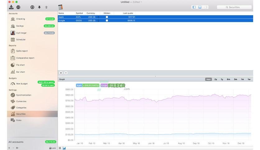Image resolution: width=260 pixels, height=150 pixels.
Task: Click the solid down arrow toolbar icon
Action: click(x=39, y=7)
